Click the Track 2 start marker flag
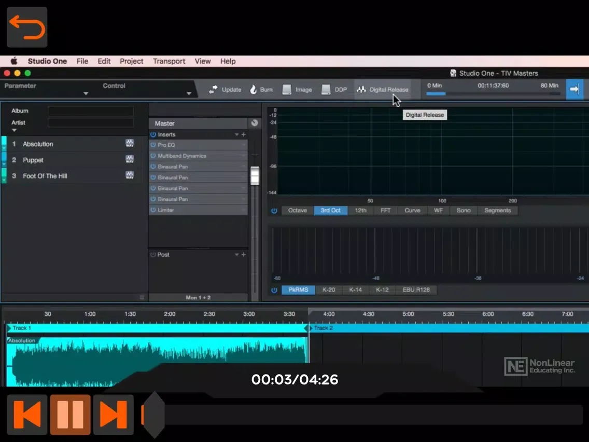The height and width of the screenshot is (442, 589). tap(311, 328)
